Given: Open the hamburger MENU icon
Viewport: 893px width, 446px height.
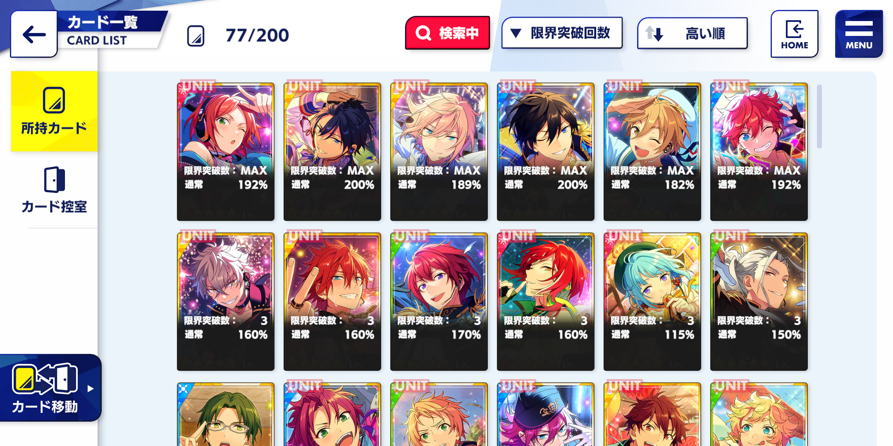Looking at the screenshot, I should coord(859,34).
